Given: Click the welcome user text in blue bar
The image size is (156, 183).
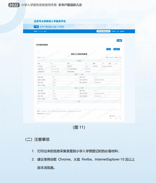Looking at the screenshot, I should (x=40, y=31).
